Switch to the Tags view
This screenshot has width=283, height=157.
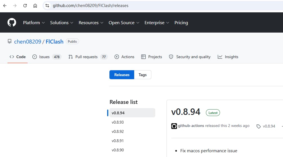(143, 75)
